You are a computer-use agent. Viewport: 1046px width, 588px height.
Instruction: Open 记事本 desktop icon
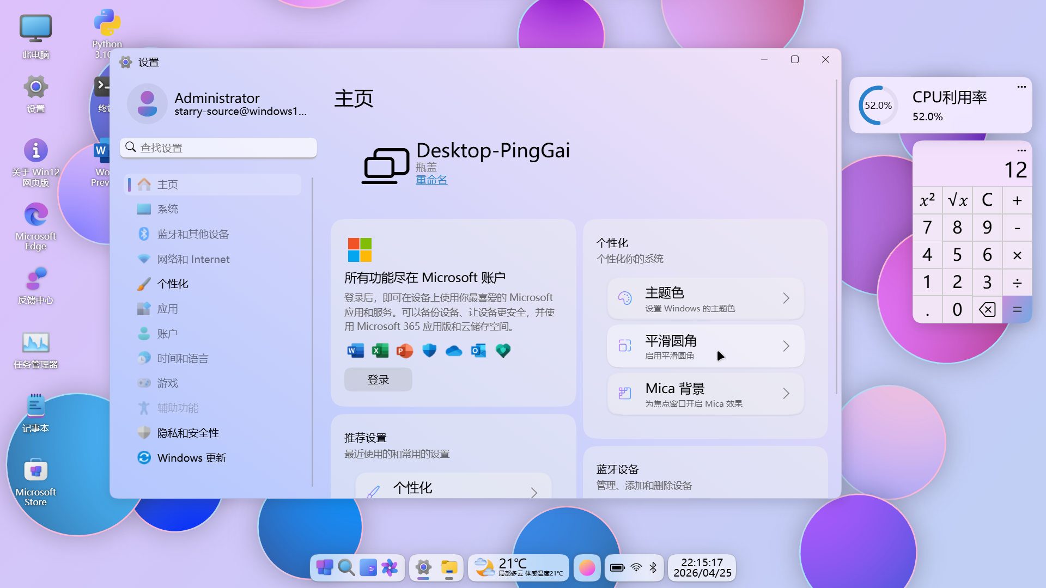click(35, 413)
